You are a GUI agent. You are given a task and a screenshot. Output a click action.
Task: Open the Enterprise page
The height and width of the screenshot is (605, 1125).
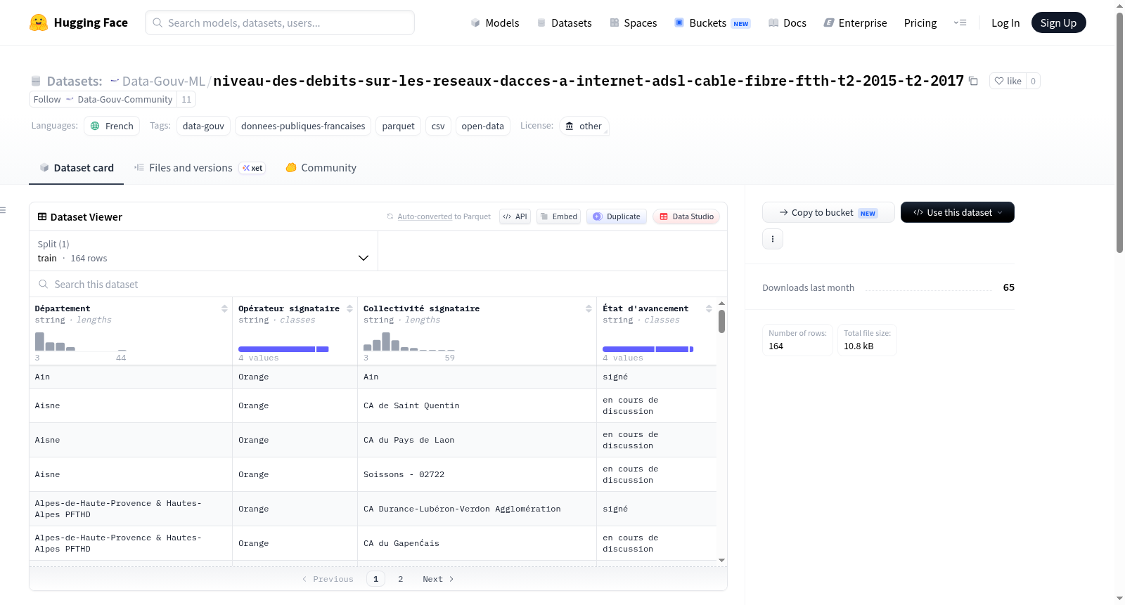pos(855,22)
